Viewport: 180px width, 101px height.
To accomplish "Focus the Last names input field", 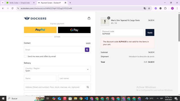I will 74,78.
